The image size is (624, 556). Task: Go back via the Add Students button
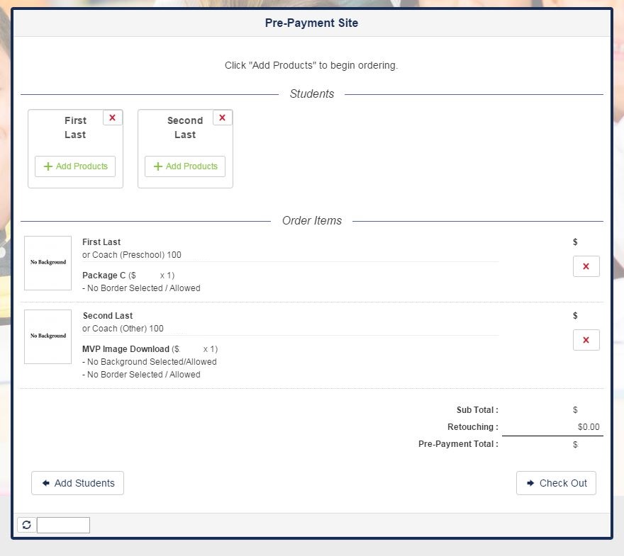pos(77,483)
